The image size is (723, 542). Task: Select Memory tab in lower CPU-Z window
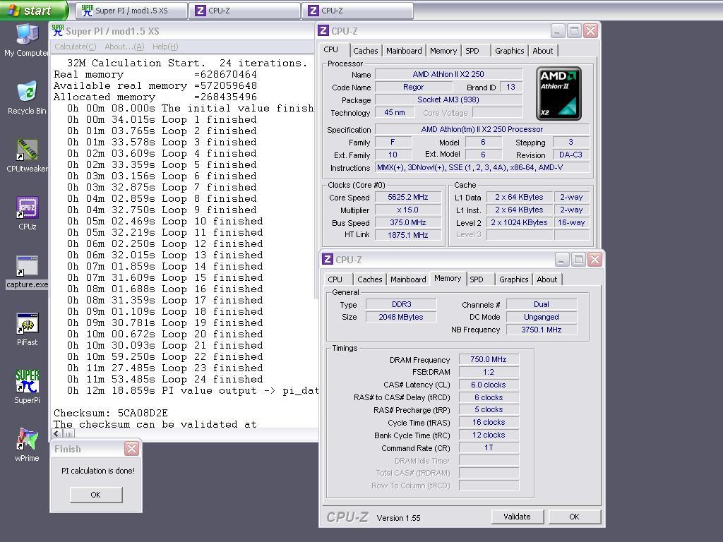coord(447,278)
